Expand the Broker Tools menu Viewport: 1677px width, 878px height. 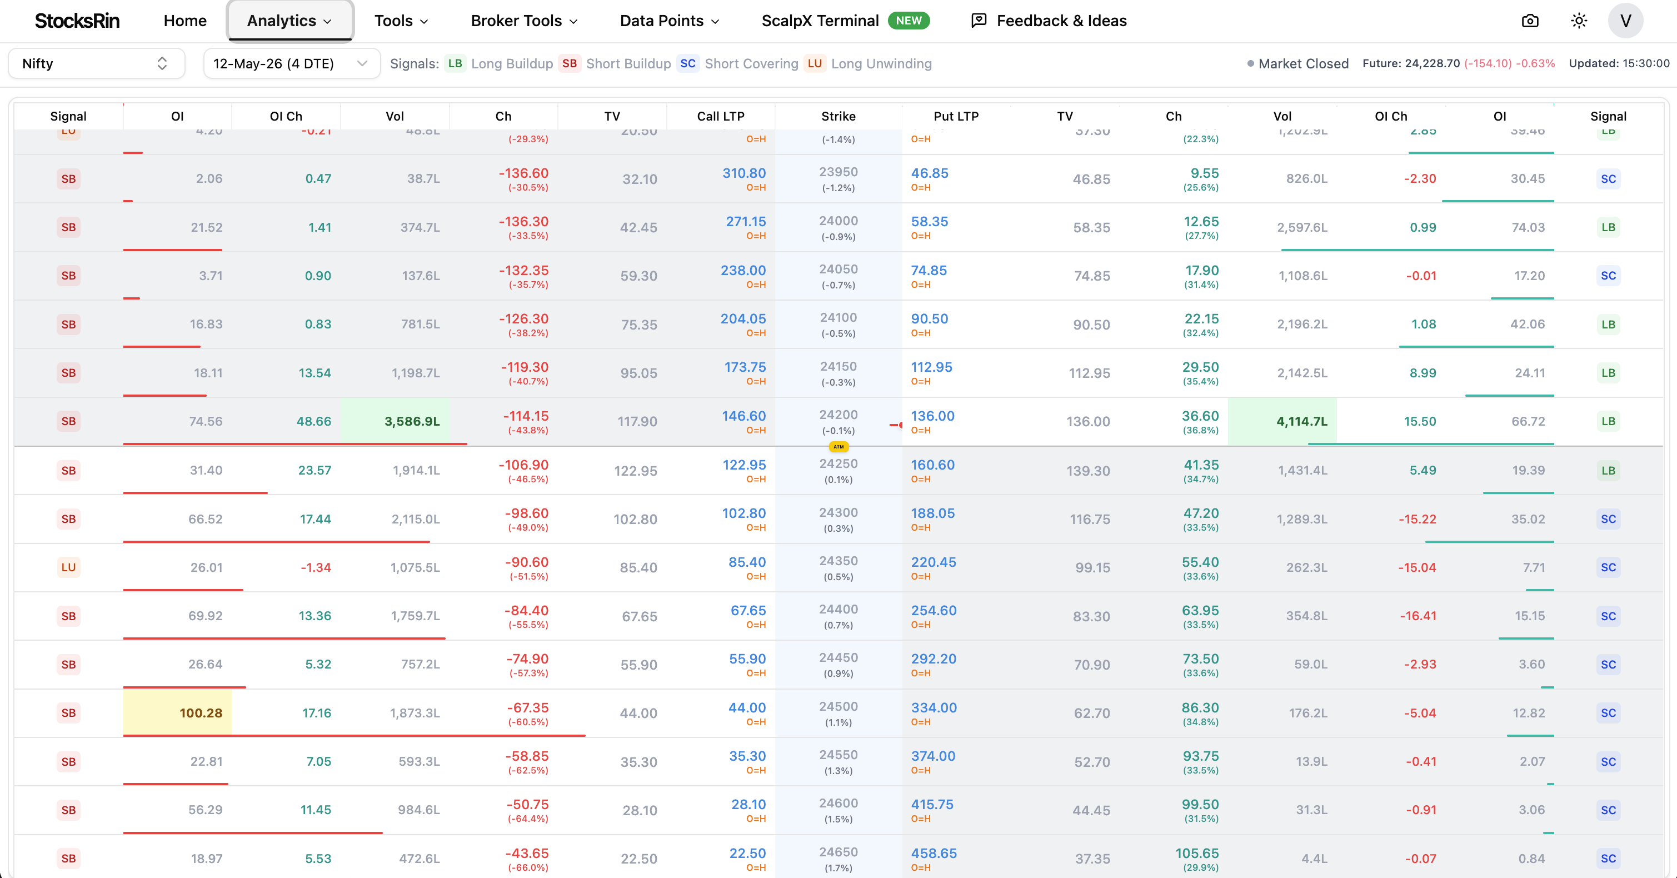(x=524, y=21)
